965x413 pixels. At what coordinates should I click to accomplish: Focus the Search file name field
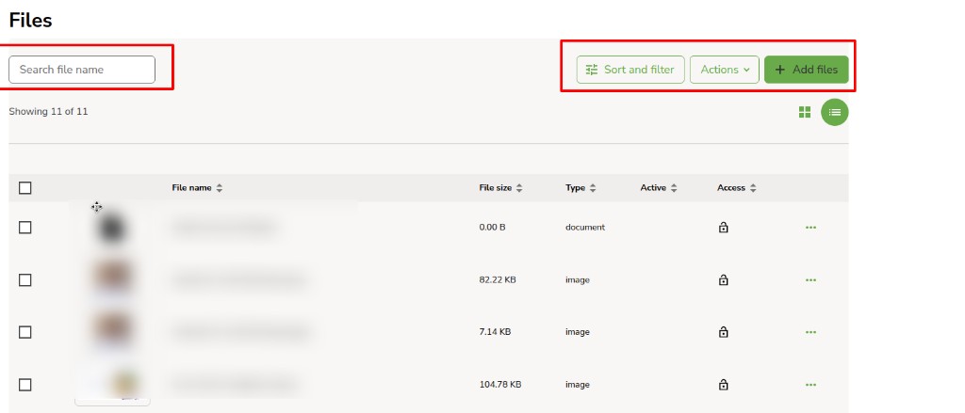point(82,70)
